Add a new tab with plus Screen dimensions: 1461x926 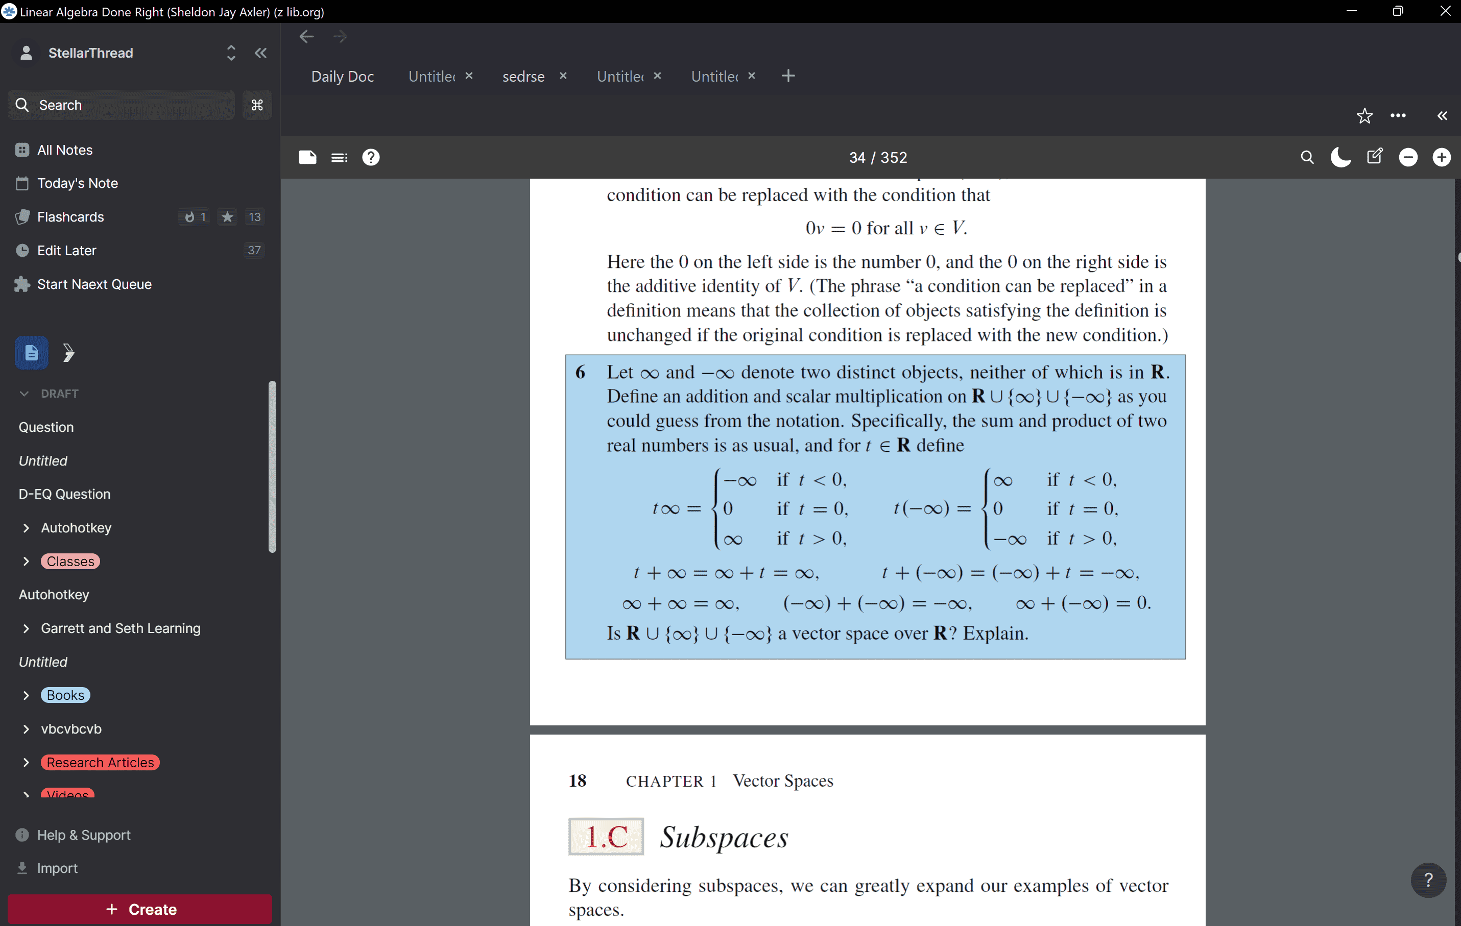(788, 76)
